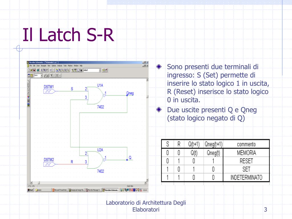Click the Undo arrow icon
The image size is (292, 219).
click(51, 70)
